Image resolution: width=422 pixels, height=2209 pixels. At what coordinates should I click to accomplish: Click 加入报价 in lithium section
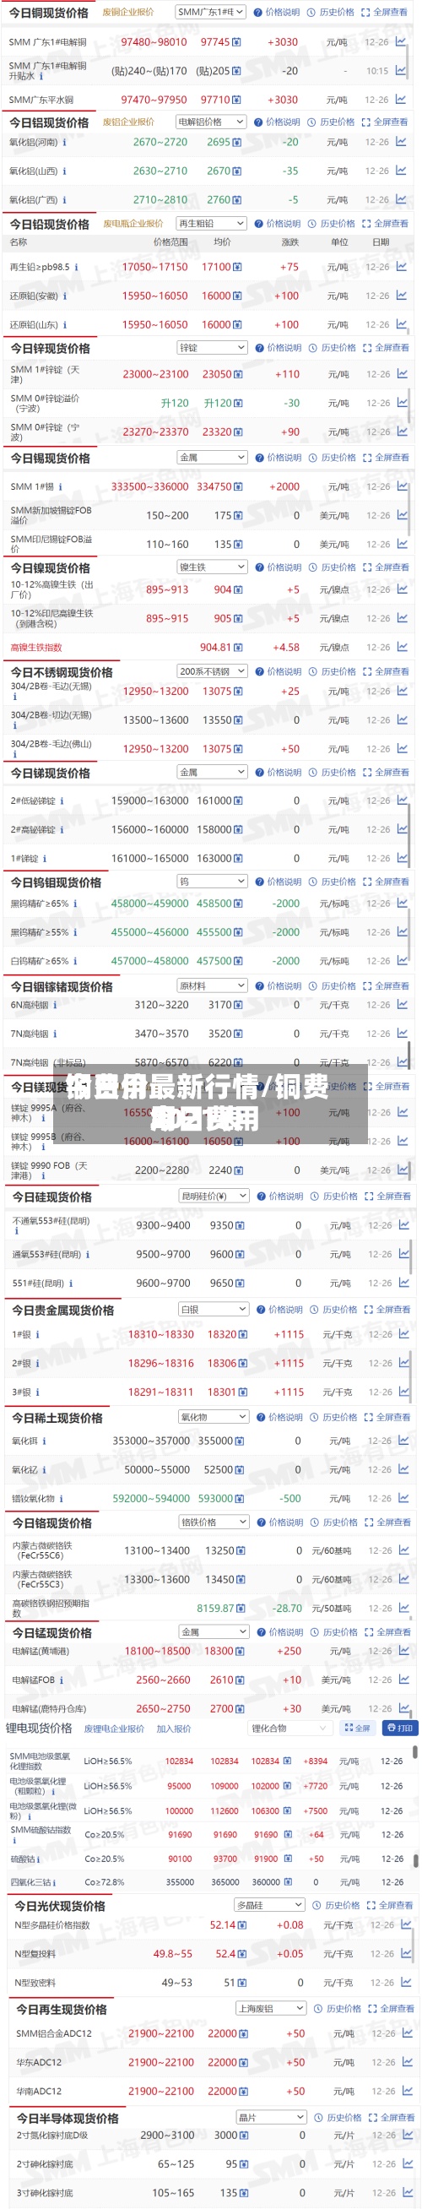[x=174, y=1728]
